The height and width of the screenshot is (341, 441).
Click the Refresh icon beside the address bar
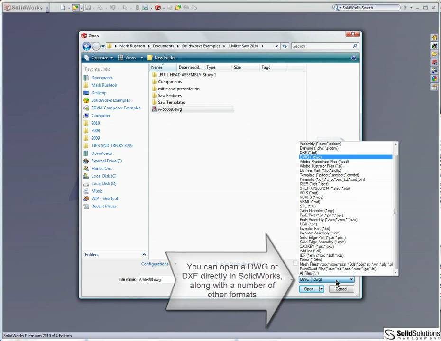pos(285,46)
